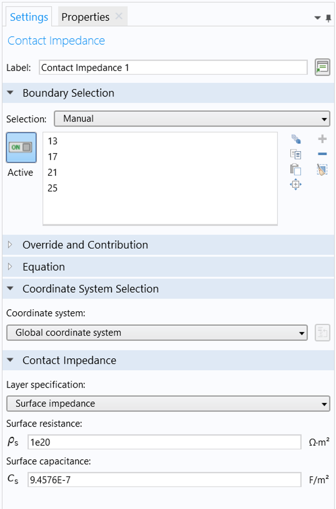Viewport: 336px width, 509px height.
Task: Click the Zoom to Selection icon
Action: point(295,184)
